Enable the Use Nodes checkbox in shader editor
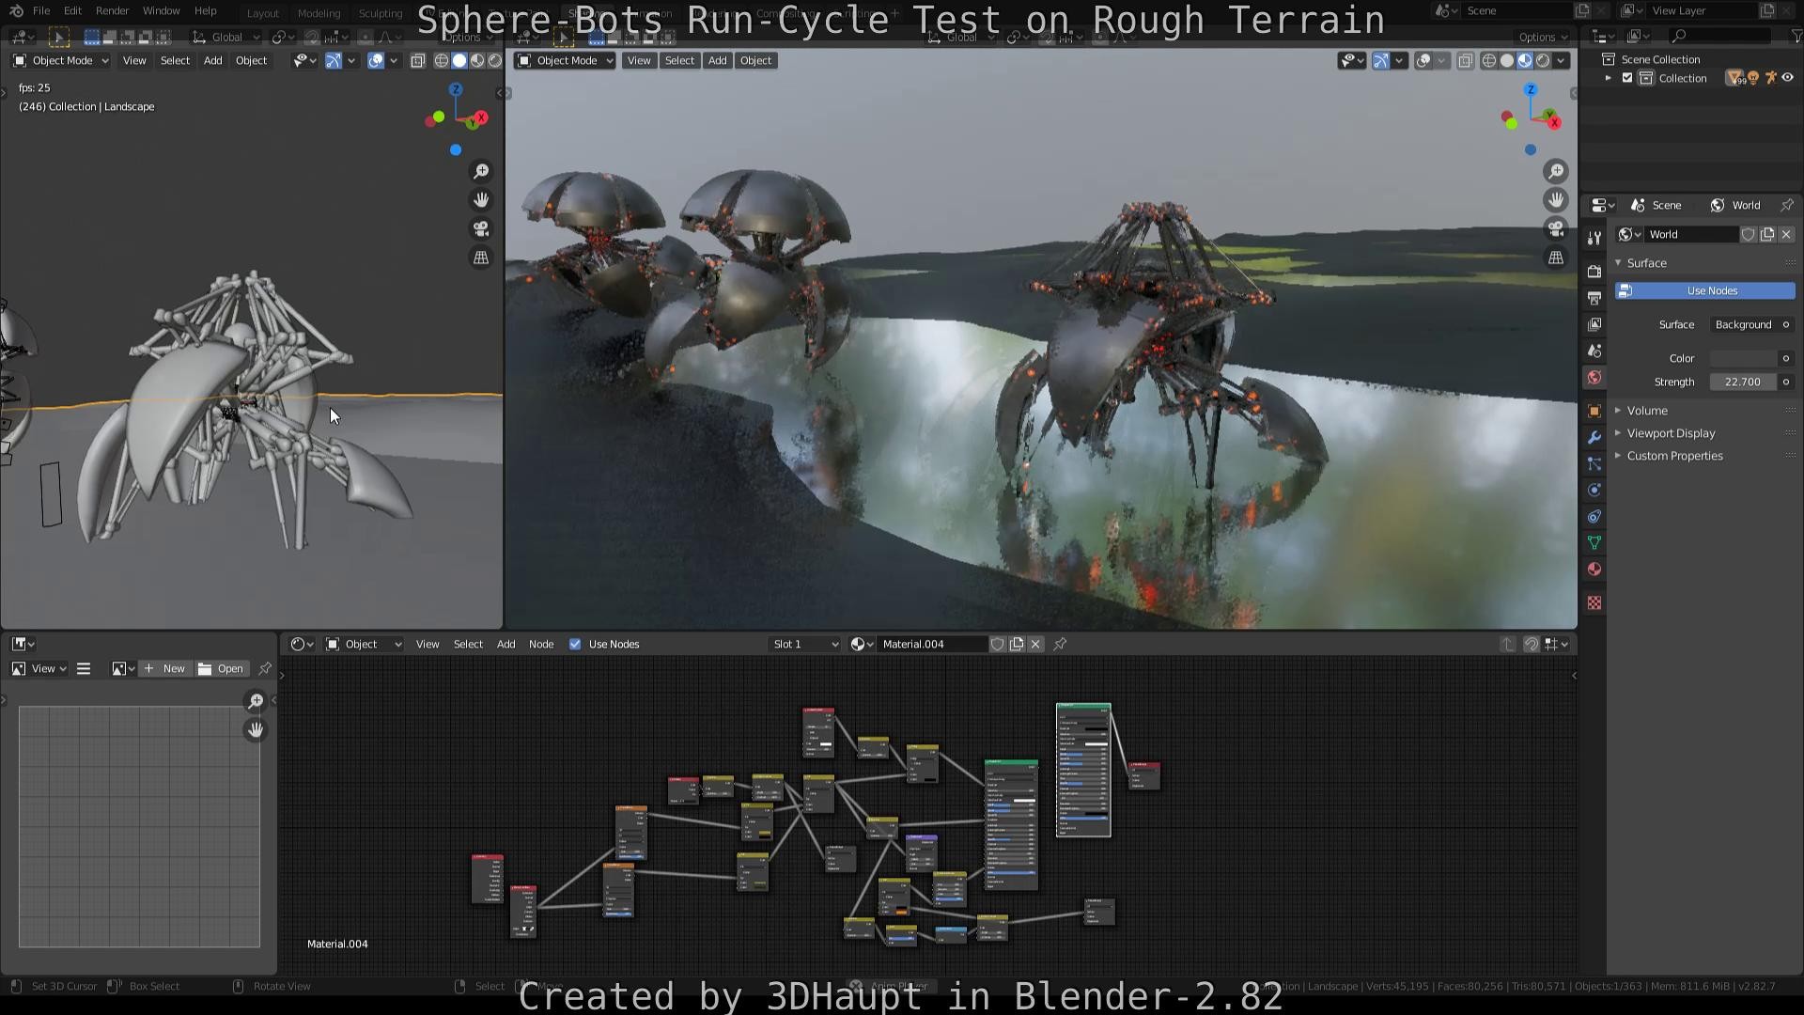This screenshot has width=1804, height=1015. click(575, 644)
